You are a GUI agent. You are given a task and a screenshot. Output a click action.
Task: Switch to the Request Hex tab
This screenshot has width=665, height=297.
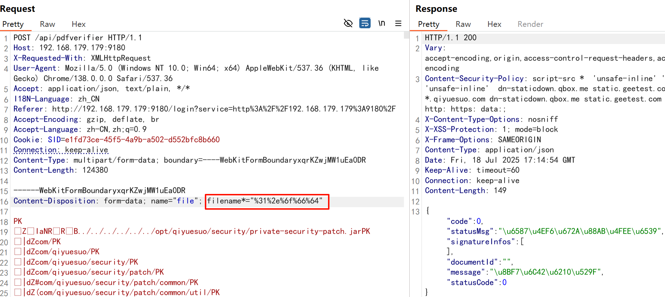(x=78, y=24)
